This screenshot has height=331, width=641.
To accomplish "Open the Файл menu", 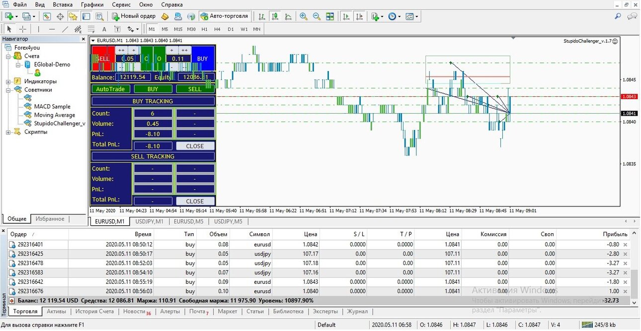I will pyautogui.click(x=20, y=4).
